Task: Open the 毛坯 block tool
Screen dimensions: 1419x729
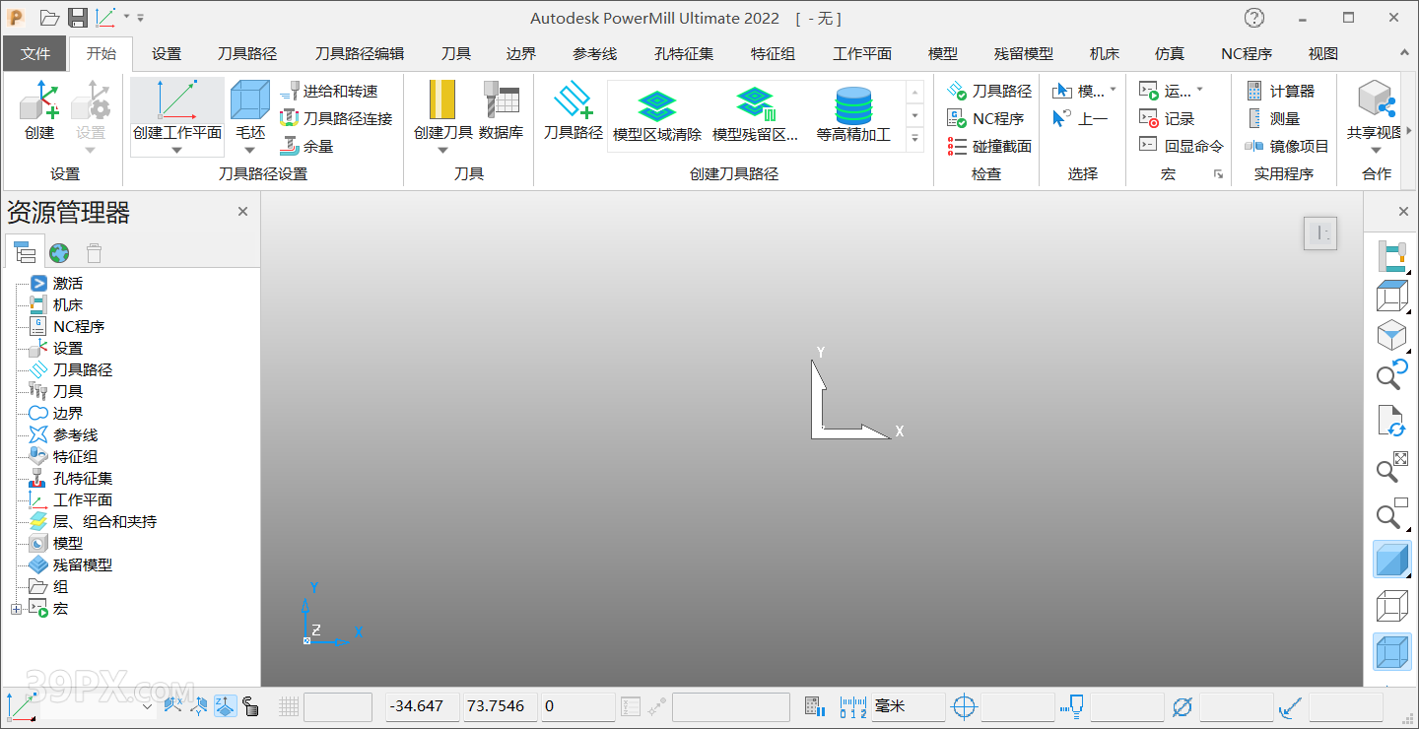Action: 249,100
